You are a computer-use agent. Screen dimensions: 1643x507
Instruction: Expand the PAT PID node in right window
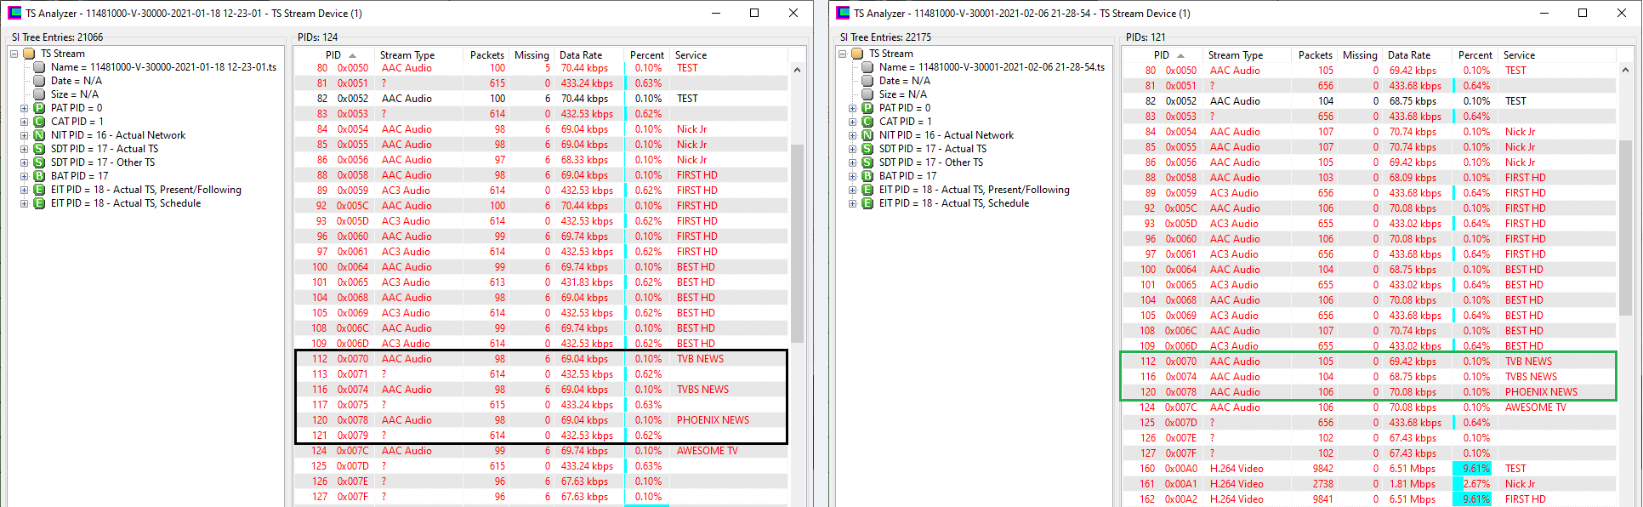click(853, 108)
